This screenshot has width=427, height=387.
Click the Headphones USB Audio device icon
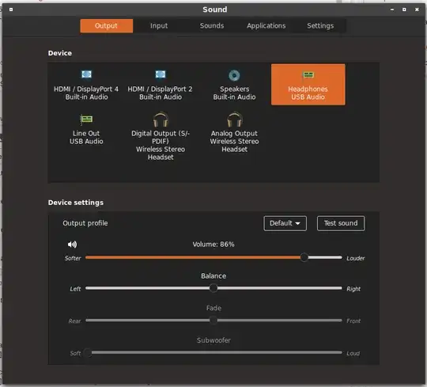[308, 75]
